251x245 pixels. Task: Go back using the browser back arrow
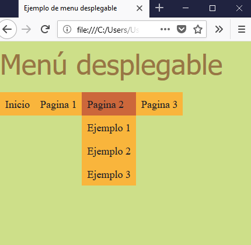(x=8, y=30)
